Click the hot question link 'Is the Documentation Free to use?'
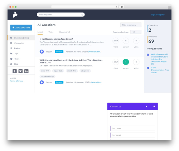179x151 pixels. pos(160,70)
